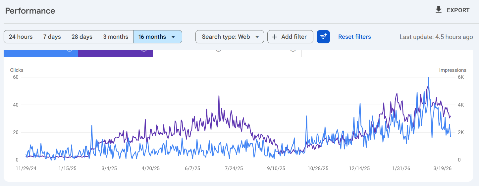Choose the 28 days date range
The image size is (479, 186).
pyautogui.click(x=82, y=37)
